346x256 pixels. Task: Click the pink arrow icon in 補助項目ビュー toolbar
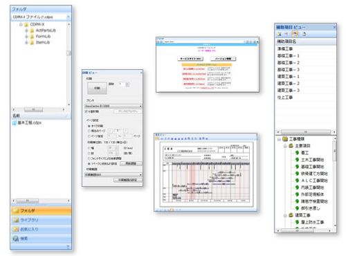point(286,34)
